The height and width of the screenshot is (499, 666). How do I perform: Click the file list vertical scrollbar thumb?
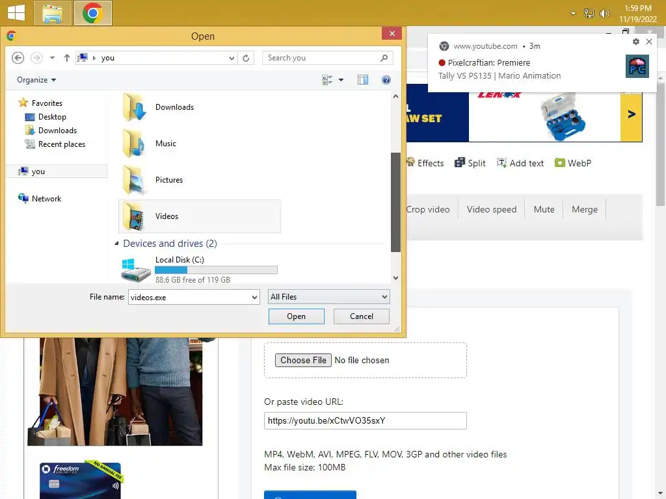coord(396,202)
